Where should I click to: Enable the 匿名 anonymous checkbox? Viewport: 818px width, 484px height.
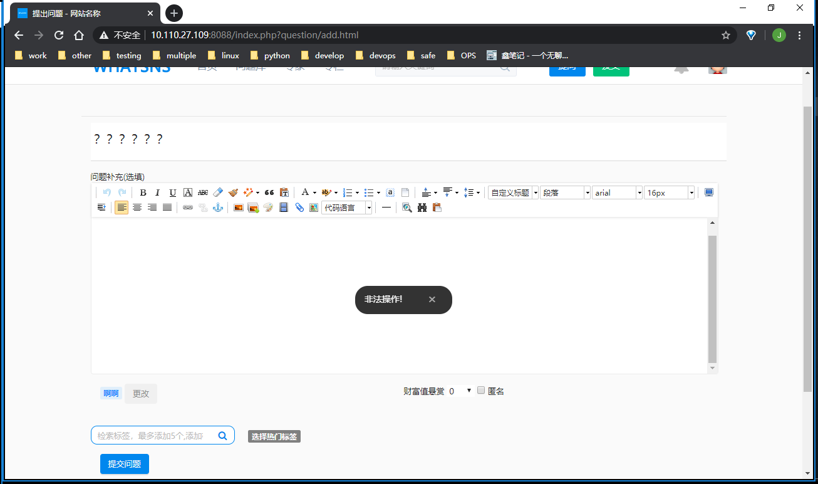point(481,391)
